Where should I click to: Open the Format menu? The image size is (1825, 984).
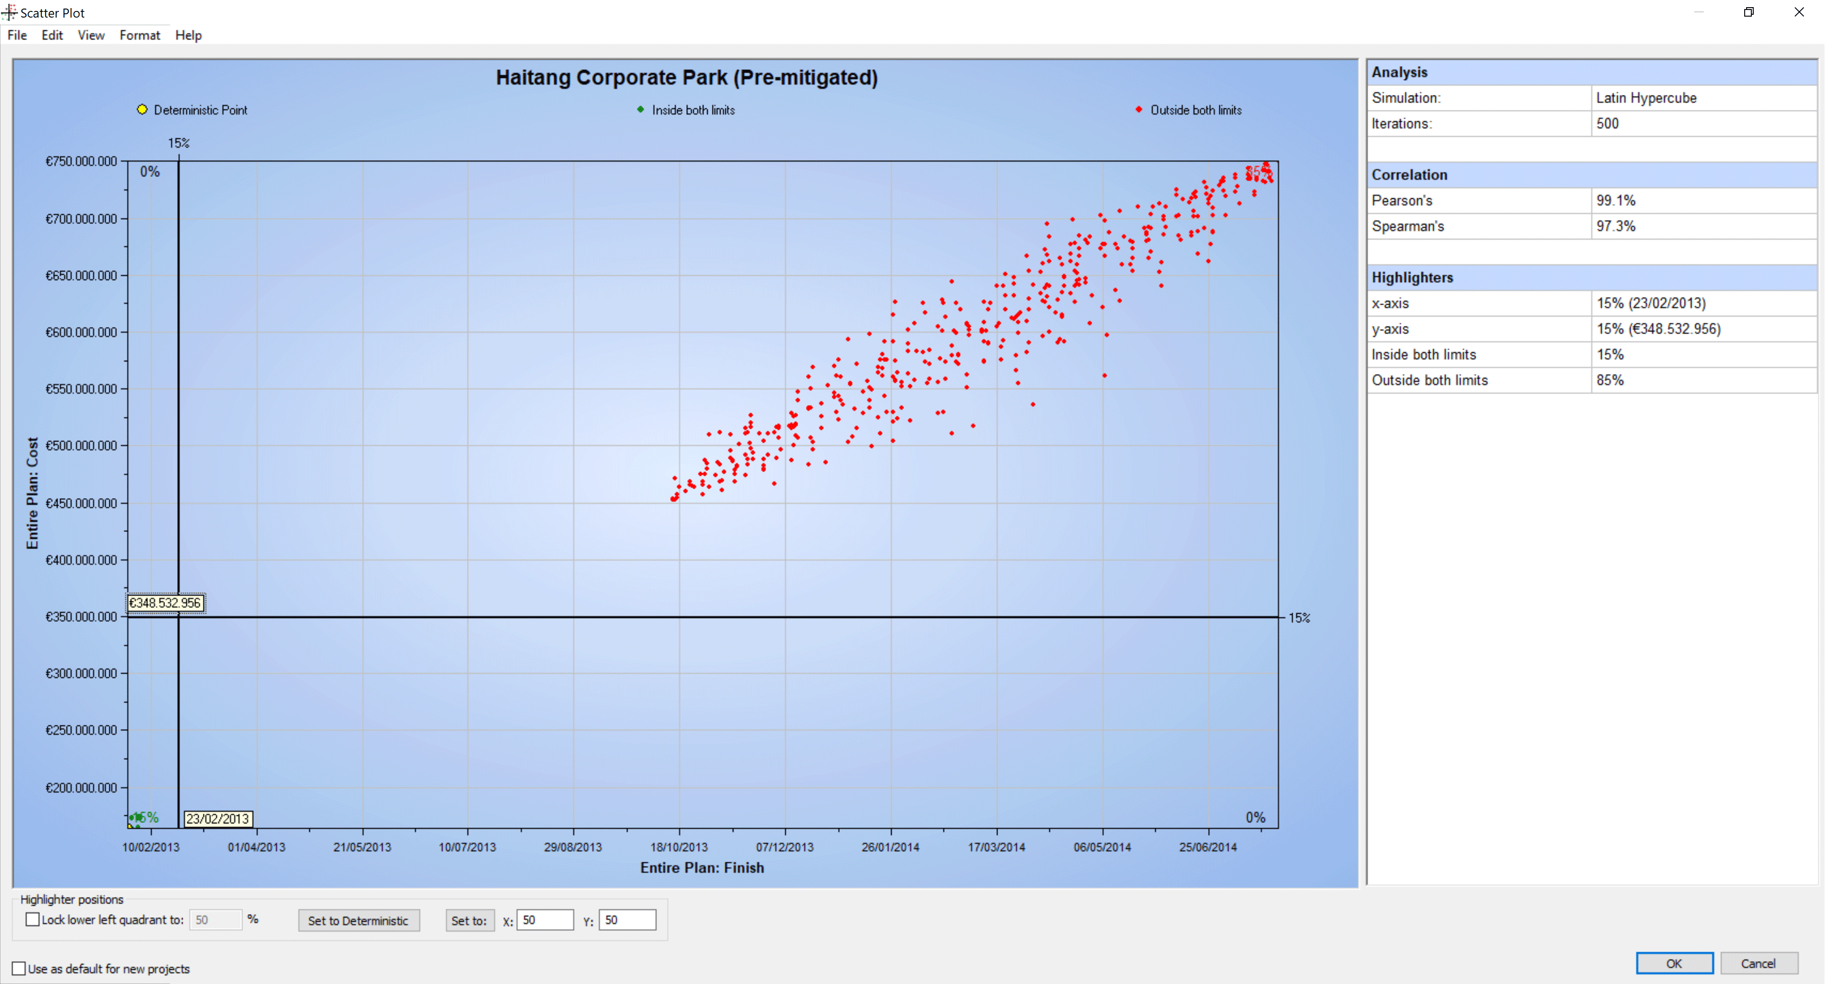coord(140,36)
